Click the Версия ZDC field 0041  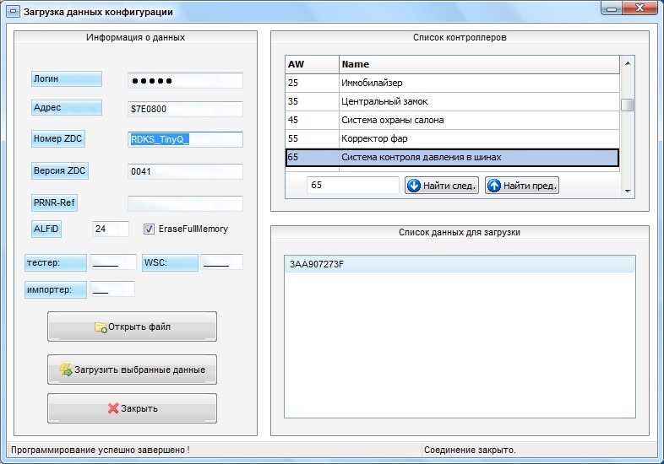[x=185, y=171]
